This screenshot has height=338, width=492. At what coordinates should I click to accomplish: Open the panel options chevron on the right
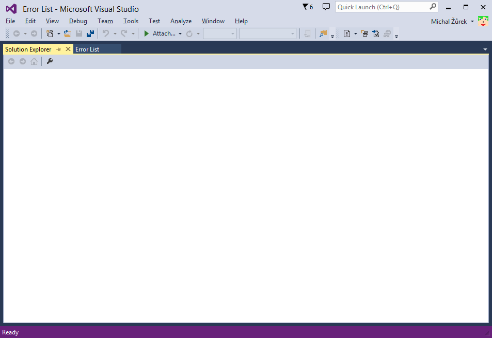pyautogui.click(x=484, y=48)
